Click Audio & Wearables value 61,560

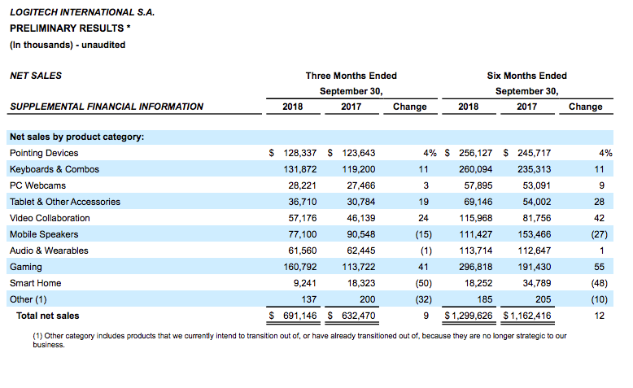click(303, 251)
